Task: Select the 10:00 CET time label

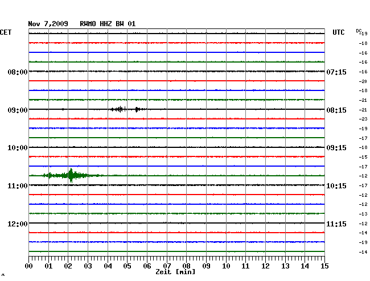Action: coord(18,148)
